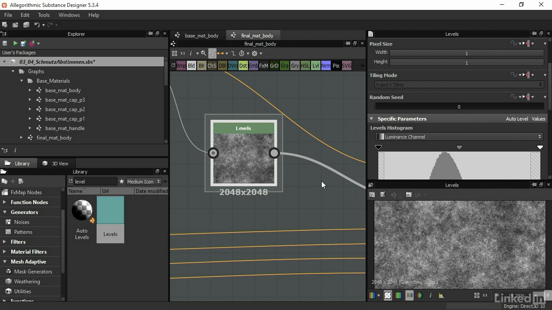Screen dimensions: 552x310
Task: Reset graph zoom with the 1:1 icon
Action: pos(182,53)
